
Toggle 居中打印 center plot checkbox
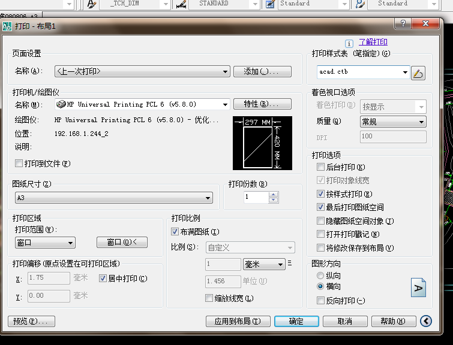tap(103, 279)
